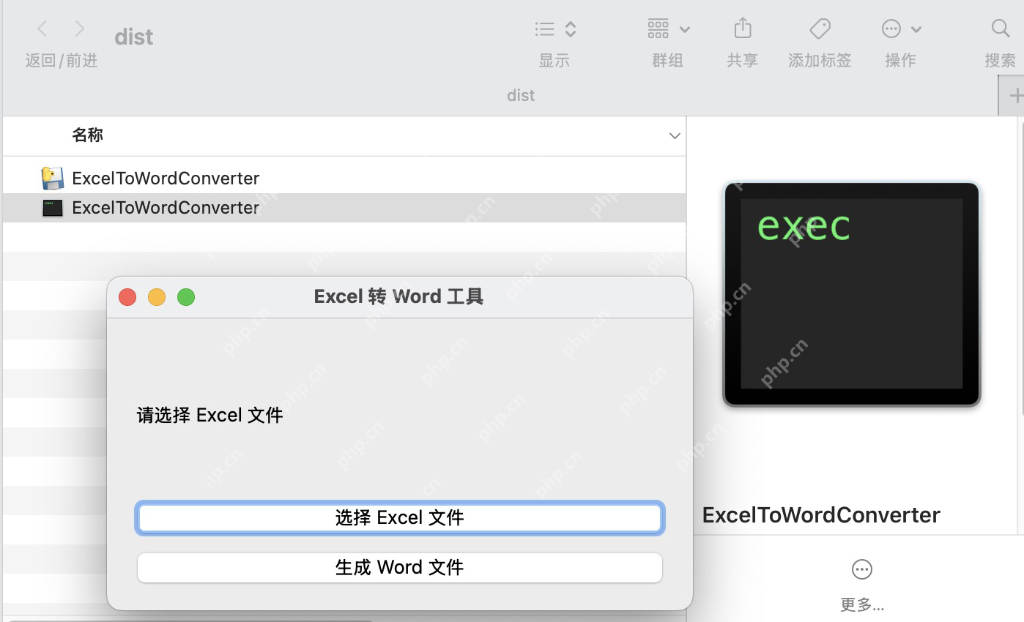Screen dimensions: 1024x622
Task: Open the Finder view display options
Action: pos(555,29)
